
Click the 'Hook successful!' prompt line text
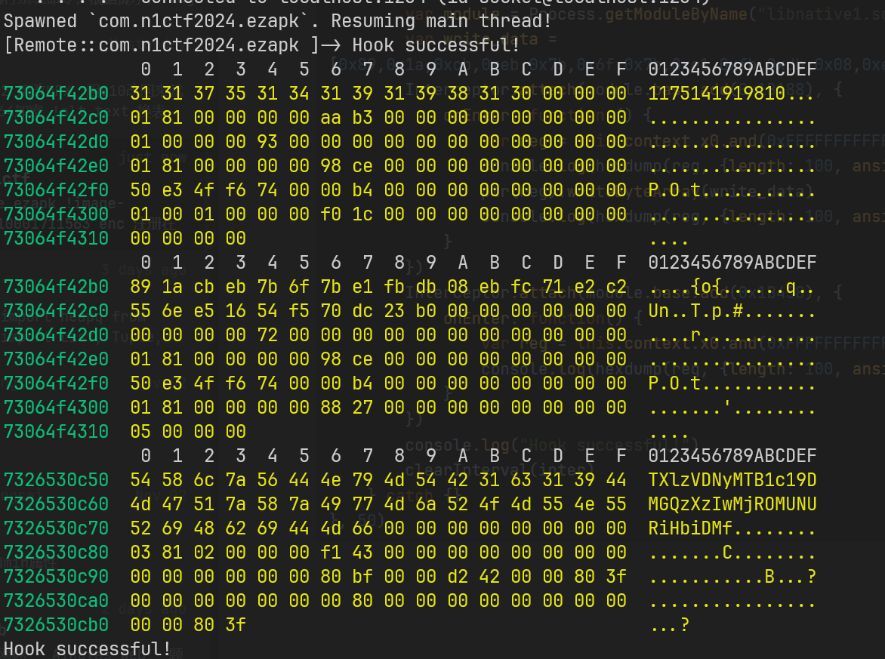pyautogui.click(x=436, y=45)
